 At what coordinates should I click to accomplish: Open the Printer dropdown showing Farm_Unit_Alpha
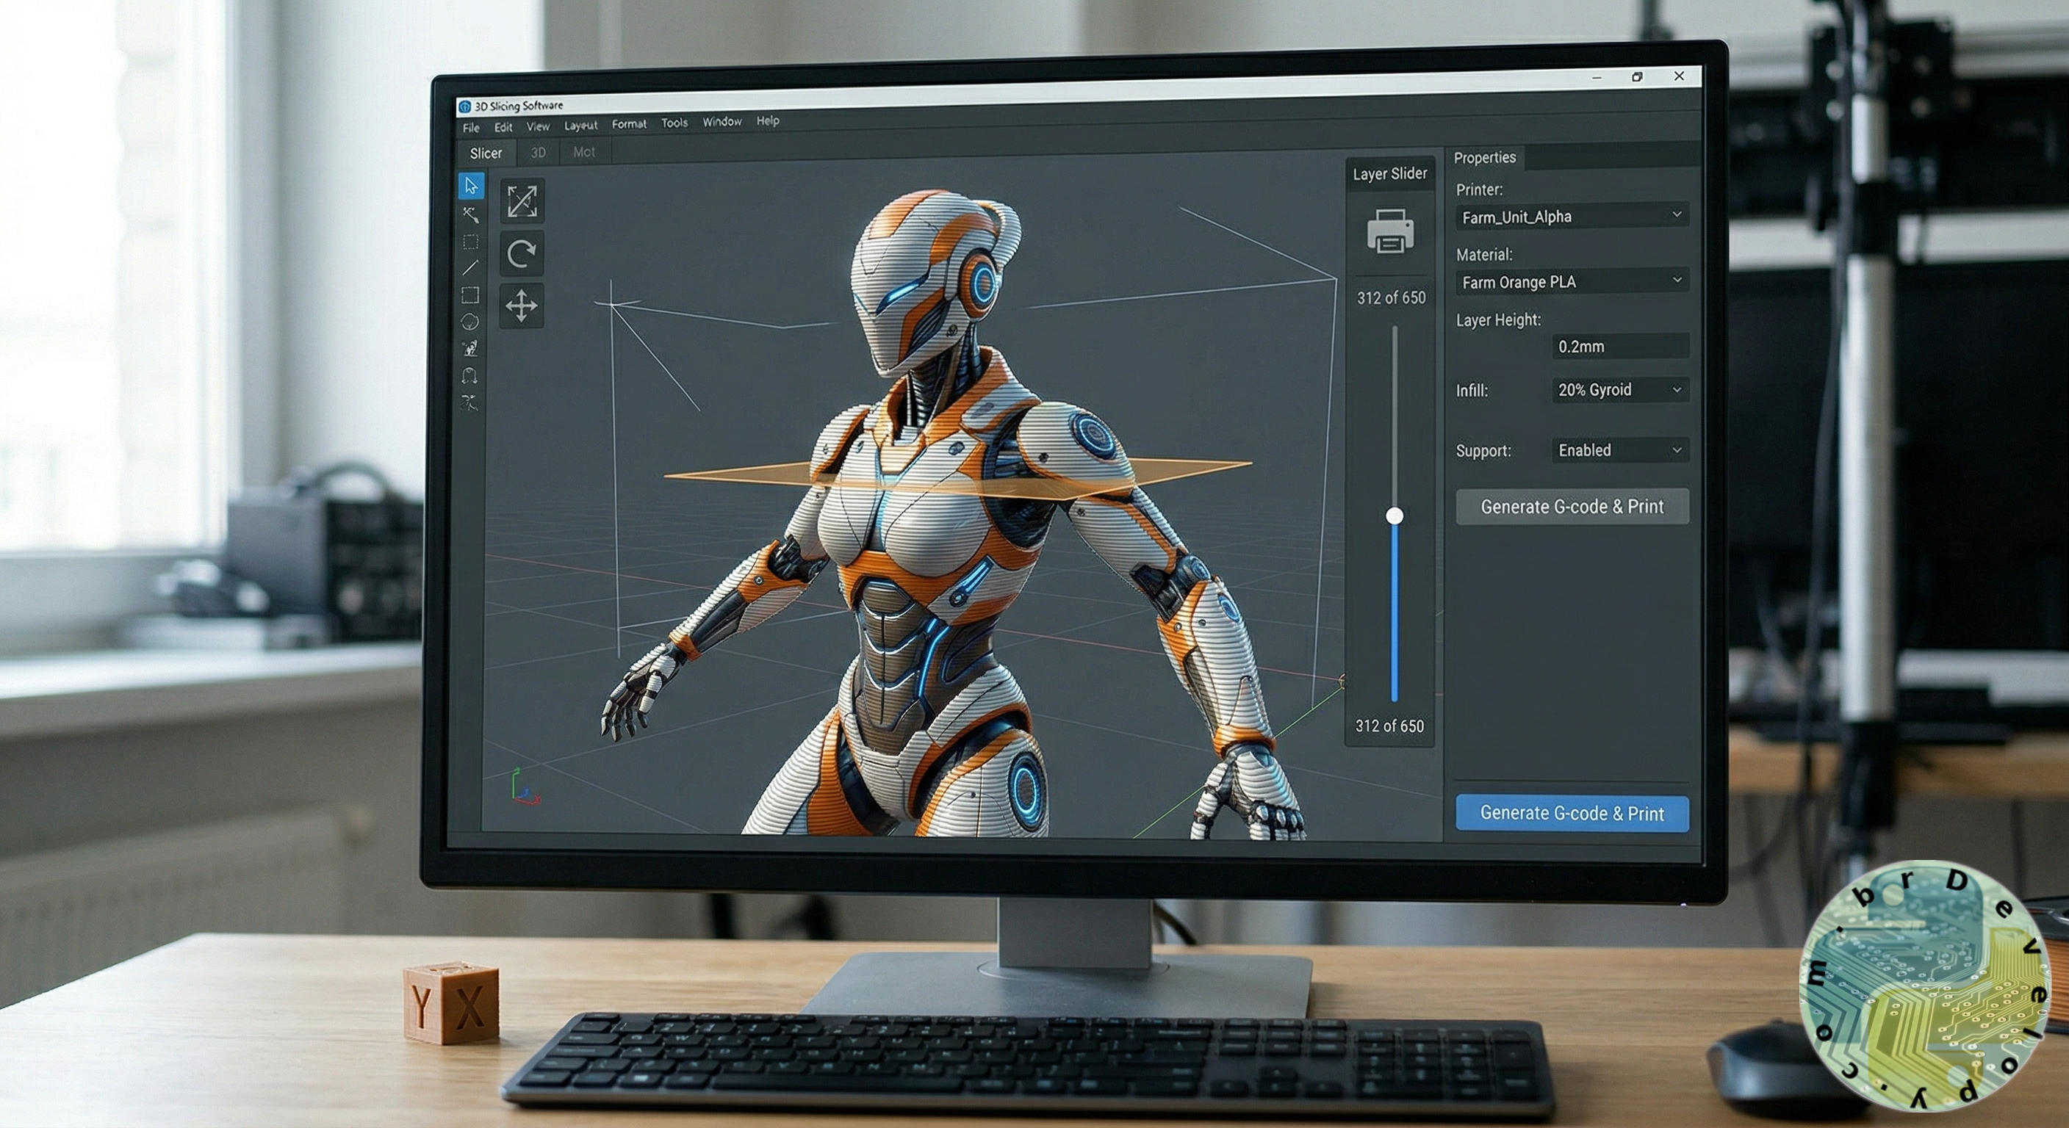click(1570, 216)
